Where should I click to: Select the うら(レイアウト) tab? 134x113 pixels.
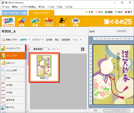(41, 13)
